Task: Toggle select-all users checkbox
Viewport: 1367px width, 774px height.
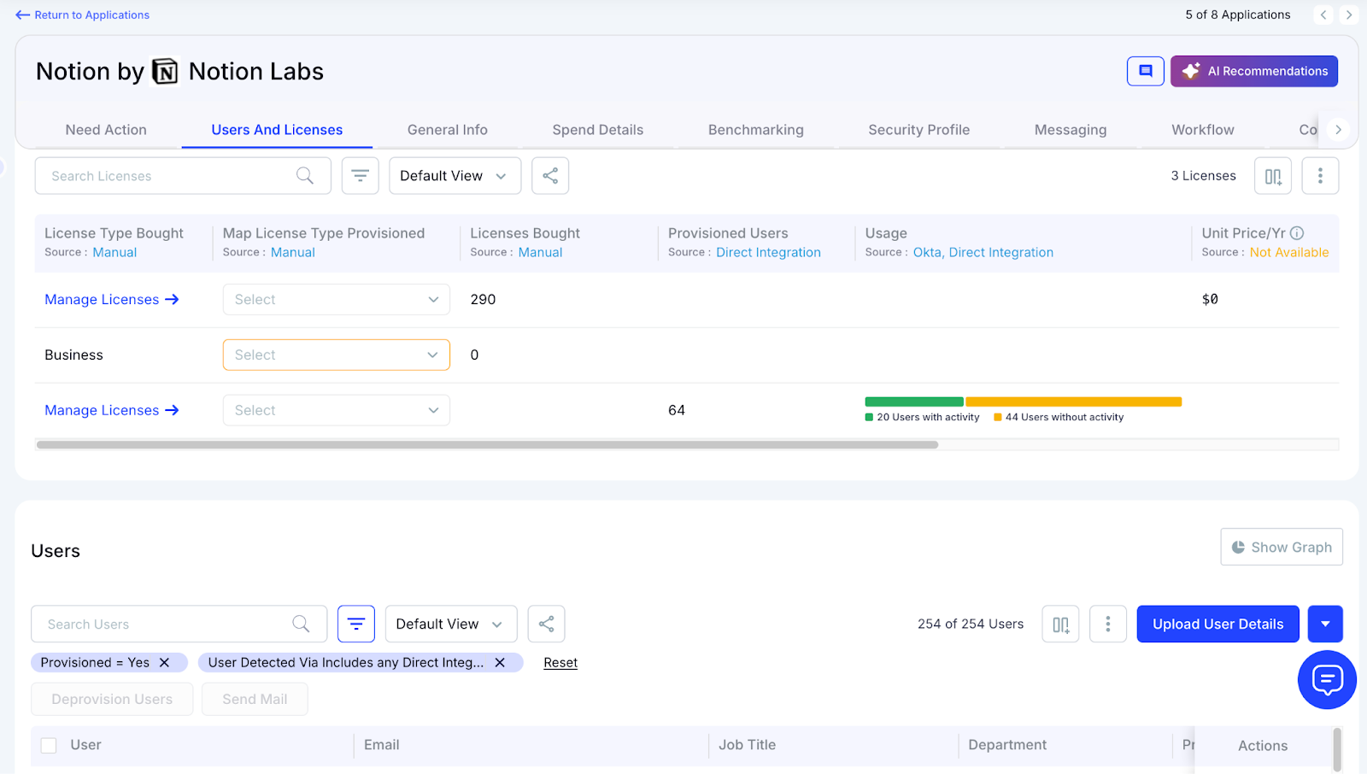Action: click(49, 746)
